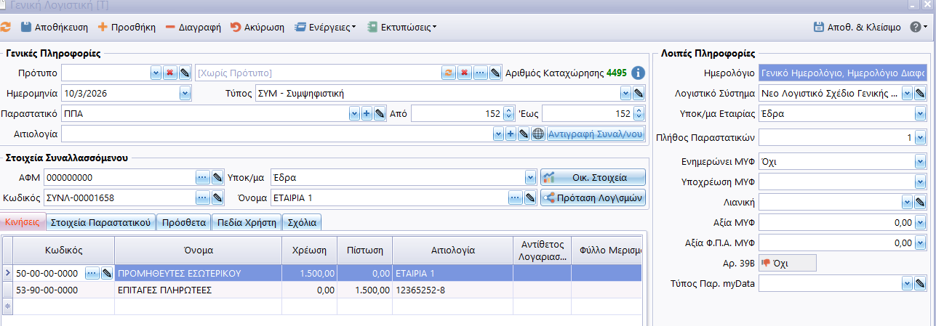The image size is (936, 326).
Task: Click the red X clear icon beside Πρότυπο
Action: (x=169, y=73)
